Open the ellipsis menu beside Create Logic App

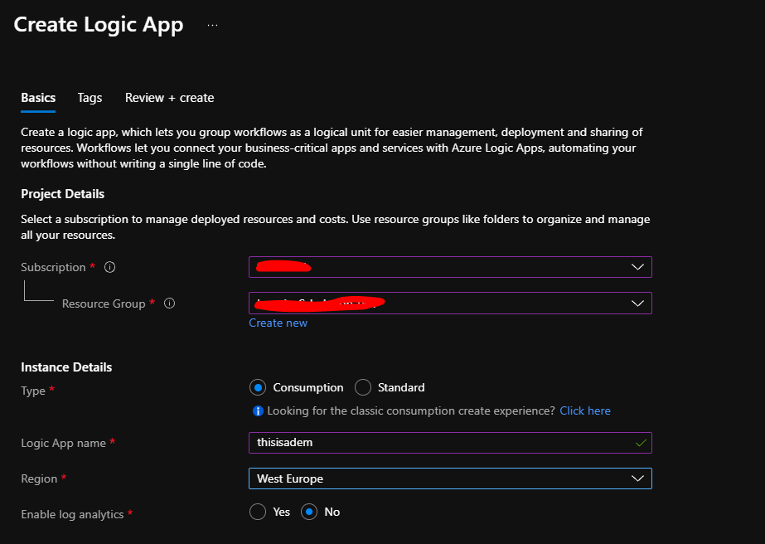pos(212,24)
